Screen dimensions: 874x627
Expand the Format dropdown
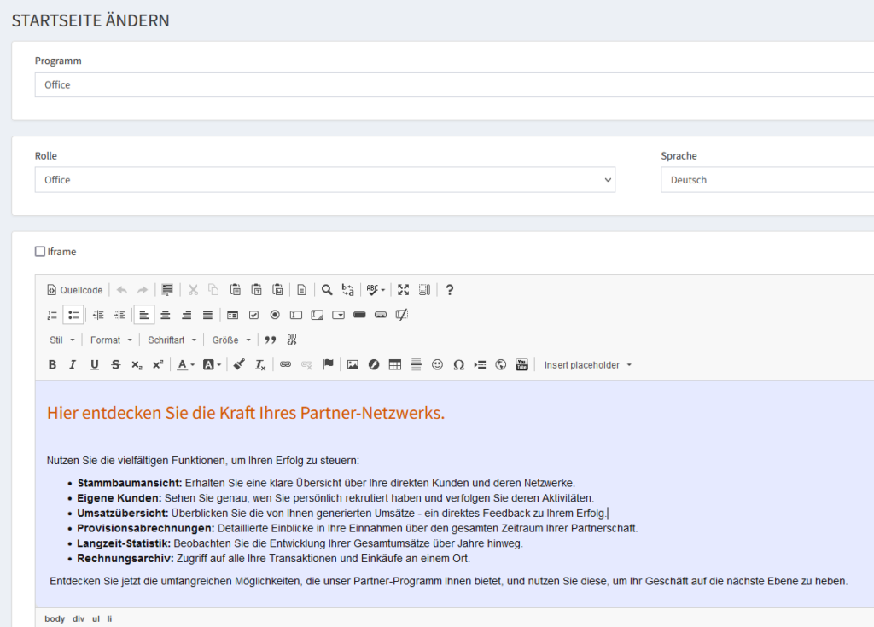click(x=111, y=340)
